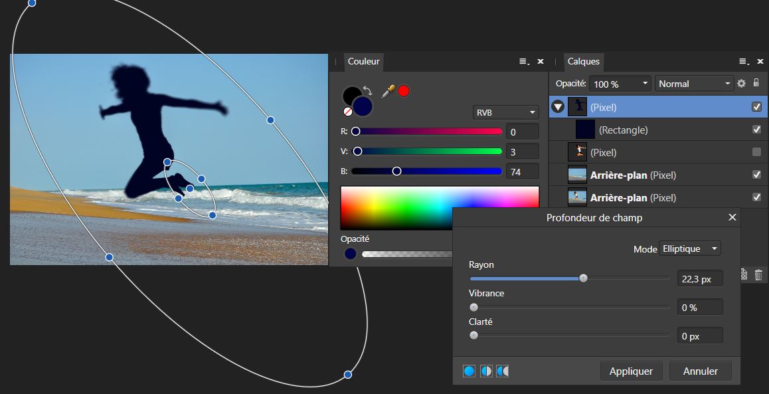Image resolution: width=769 pixels, height=394 pixels.
Task: Click the Annuler button
Action: [701, 371]
